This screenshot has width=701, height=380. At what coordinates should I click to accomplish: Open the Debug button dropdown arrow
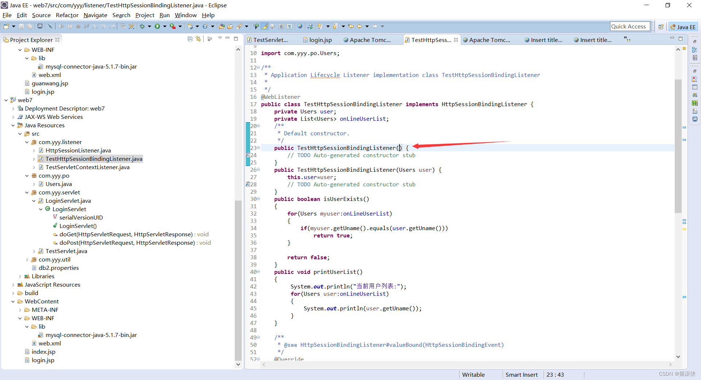click(x=149, y=26)
